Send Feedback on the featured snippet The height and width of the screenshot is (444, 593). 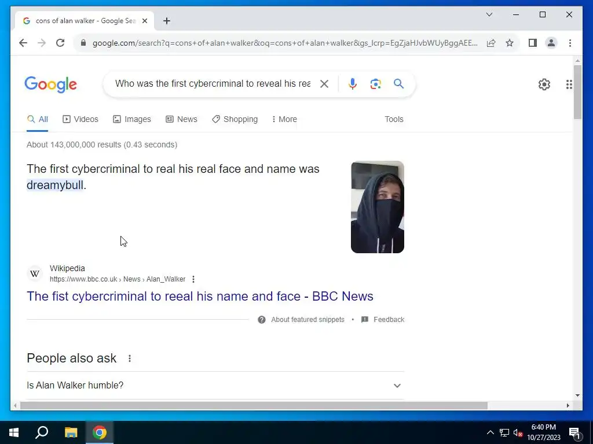tap(389, 320)
